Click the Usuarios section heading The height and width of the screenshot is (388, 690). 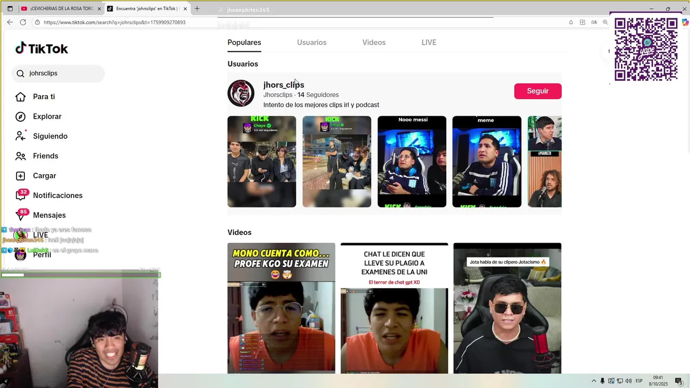point(243,64)
